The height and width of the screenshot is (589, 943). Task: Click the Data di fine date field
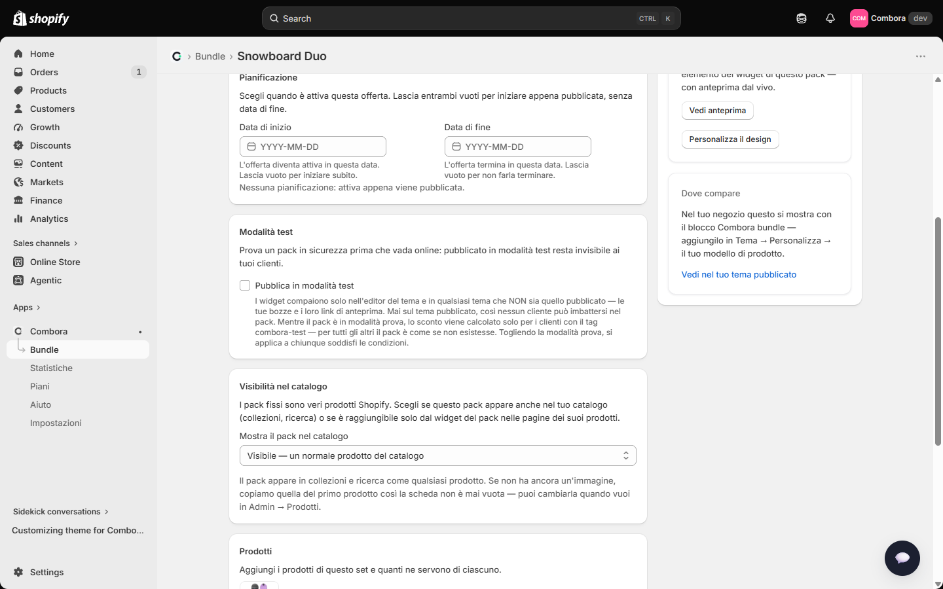(x=518, y=147)
